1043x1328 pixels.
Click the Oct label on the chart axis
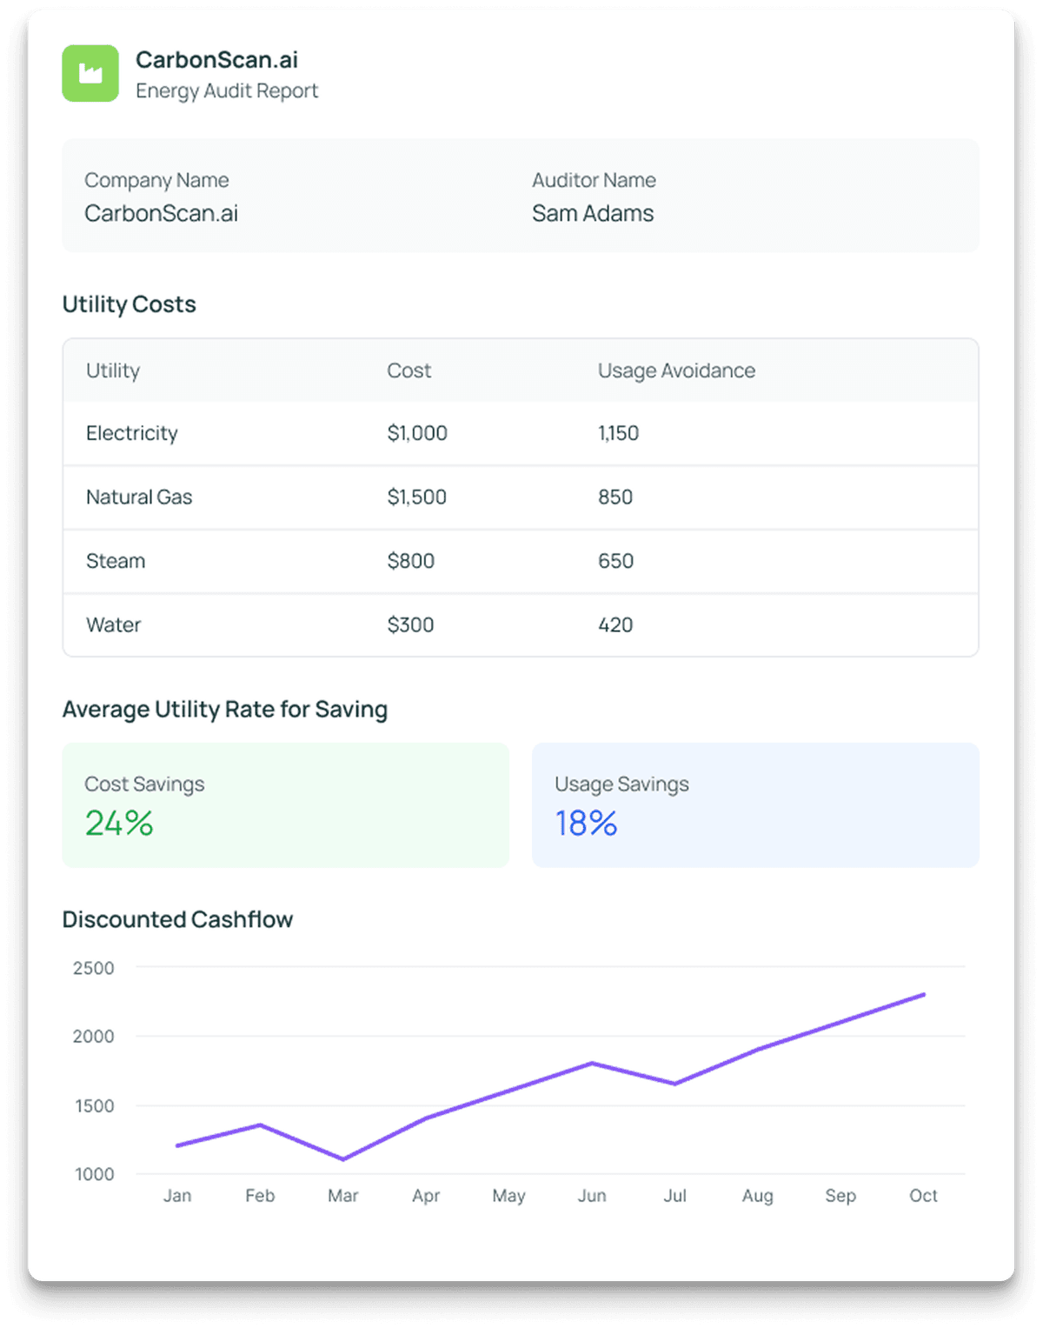[924, 1196]
